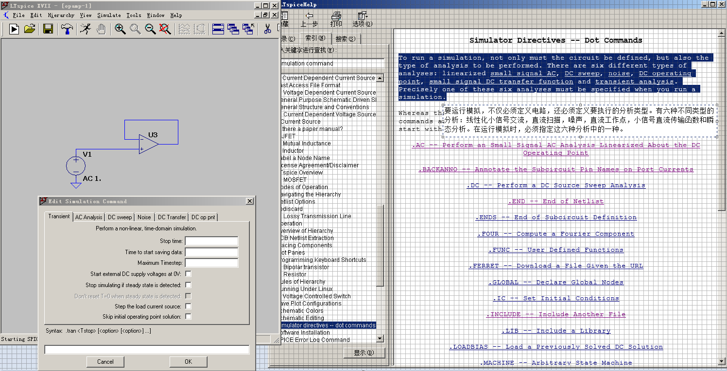Screen dimensions: 727x371
Task: Select the Zoom In magnifier icon
Action: (120, 29)
